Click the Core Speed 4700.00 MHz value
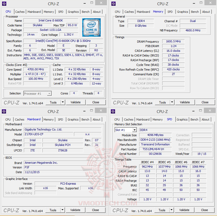The image size is (217, 216). pyautogui.click(x=36, y=69)
